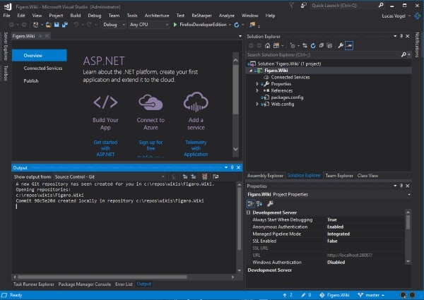Image resolution: width=424 pixels, height=300 pixels.
Task: Click the Categorized view icon in the Properties panel
Action: click(251, 203)
